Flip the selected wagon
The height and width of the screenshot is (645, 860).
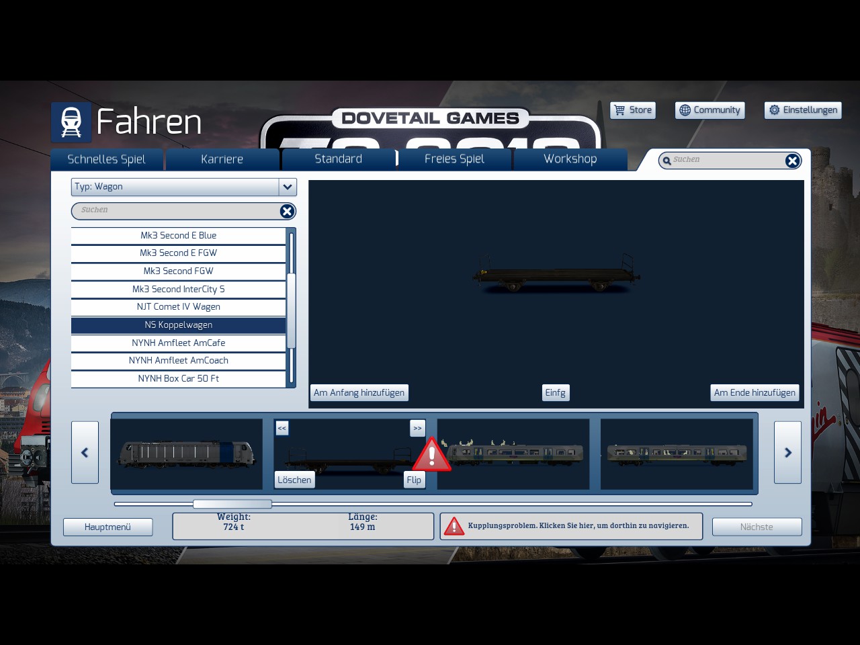click(x=414, y=480)
